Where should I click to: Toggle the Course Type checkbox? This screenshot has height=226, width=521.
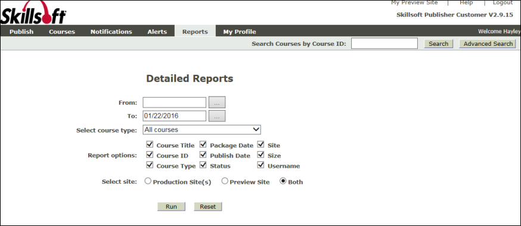(x=150, y=165)
